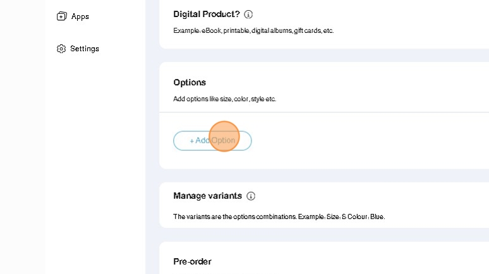Click the info icon beside Manage variants
Viewport: 489px width, 274px height.
click(251, 196)
